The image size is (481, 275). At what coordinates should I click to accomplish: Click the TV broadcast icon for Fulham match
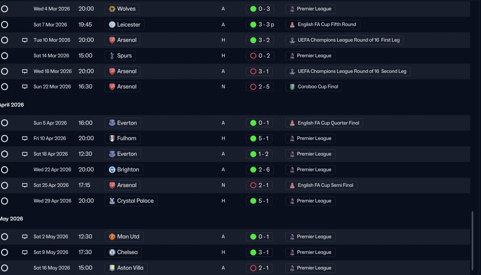point(25,138)
